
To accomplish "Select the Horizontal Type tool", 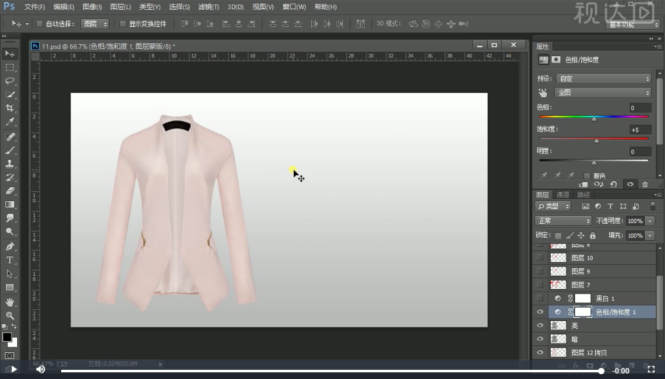I will (10, 260).
